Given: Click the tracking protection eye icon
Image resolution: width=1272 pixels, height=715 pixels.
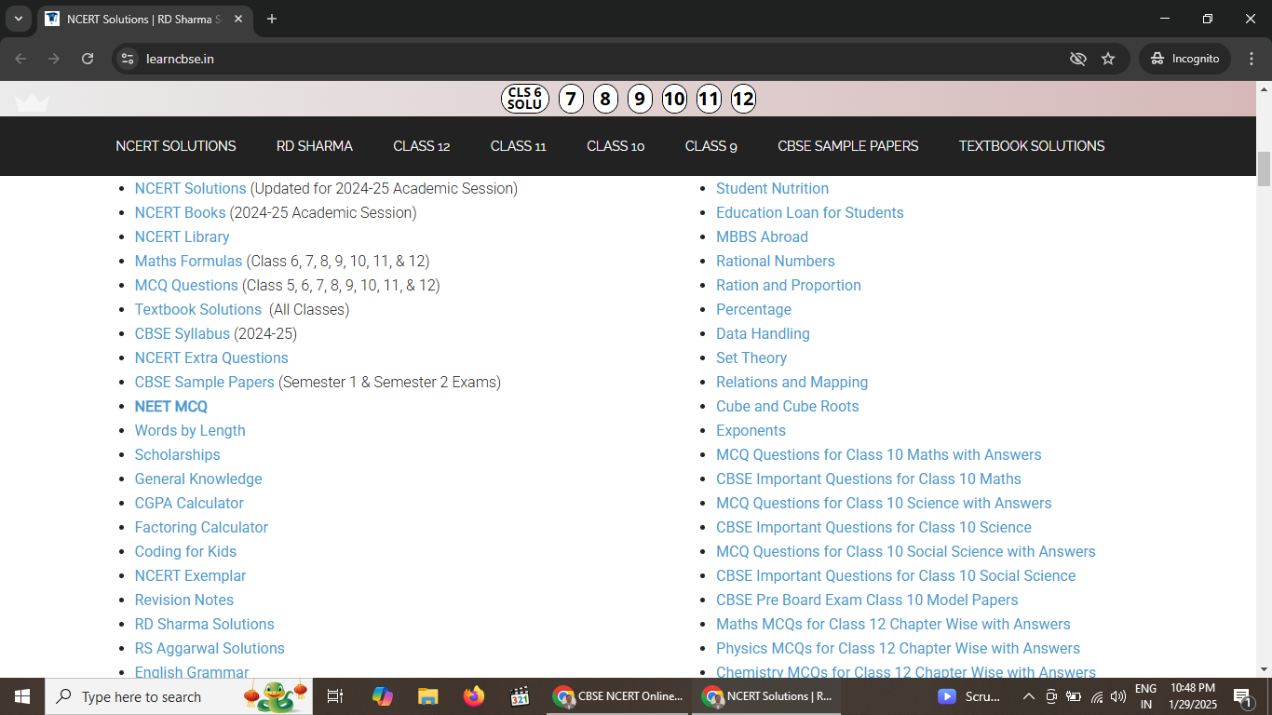Looking at the screenshot, I should [1078, 59].
